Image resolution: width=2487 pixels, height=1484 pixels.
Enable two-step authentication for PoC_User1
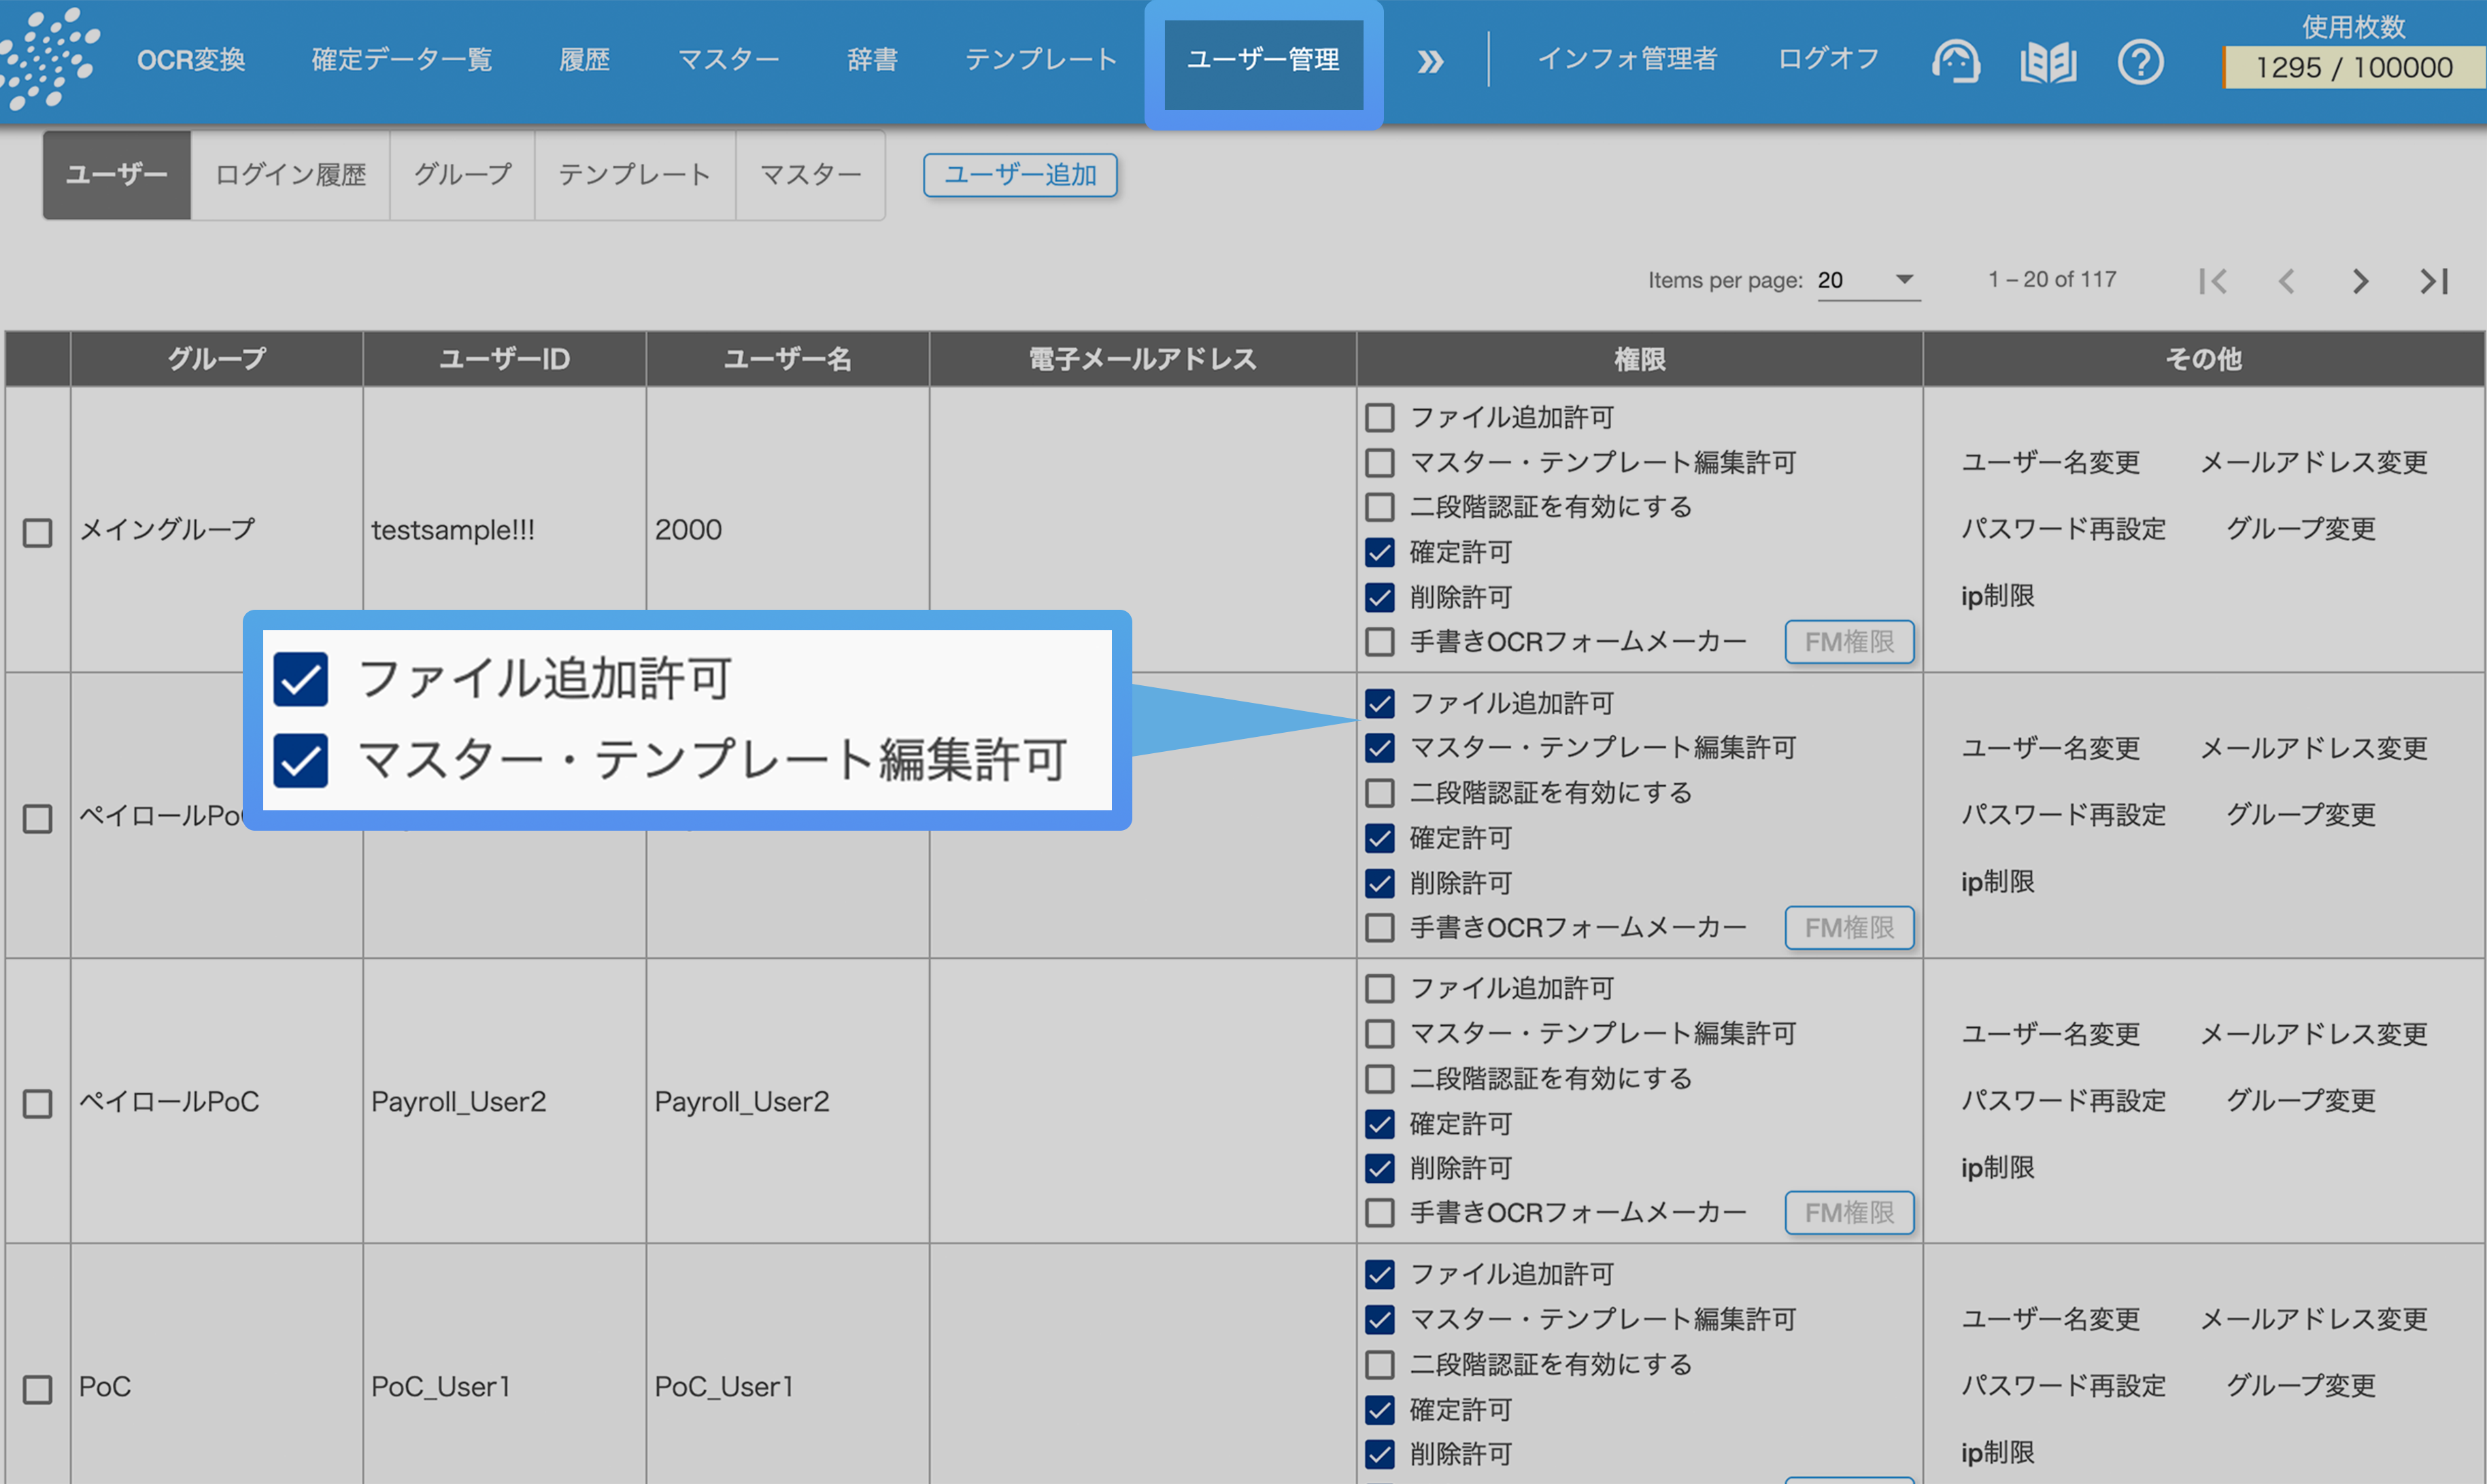click(x=1380, y=1364)
